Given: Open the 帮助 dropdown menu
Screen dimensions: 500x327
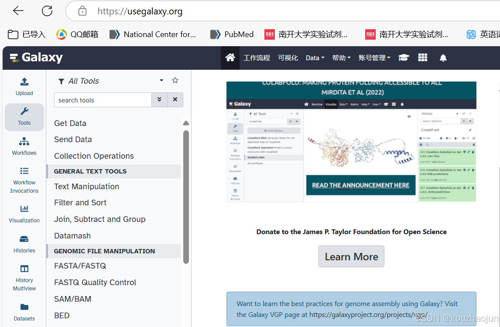Looking at the screenshot, I should tap(341, 58).
